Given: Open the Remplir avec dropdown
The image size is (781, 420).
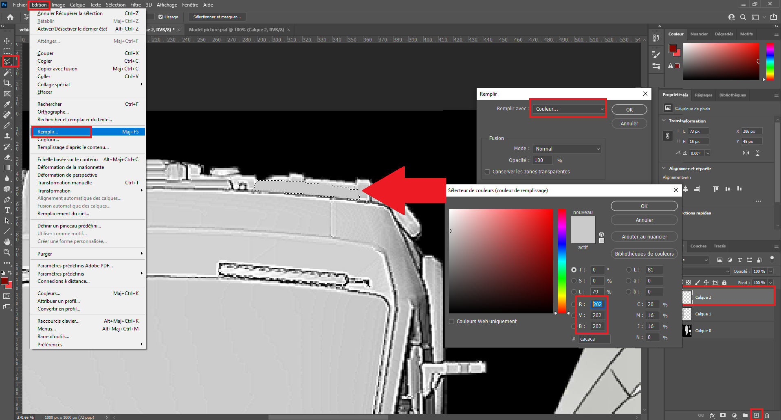Looking at the screenshot, I should click(569, 109).
